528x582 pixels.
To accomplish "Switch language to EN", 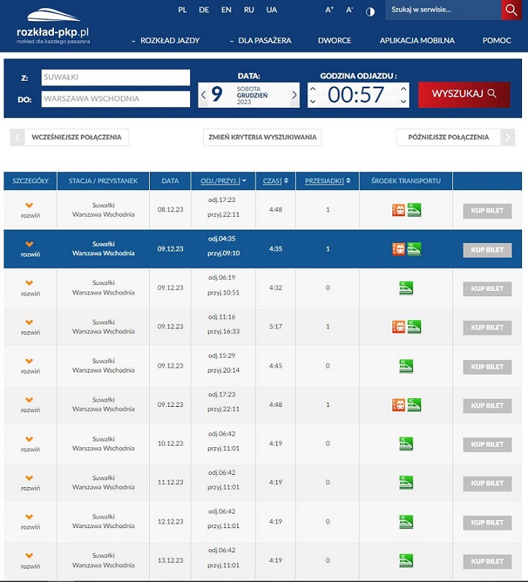I will [x=226, y=10].
